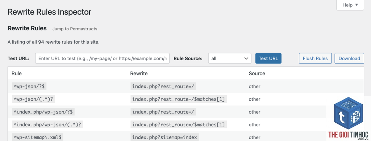This screenshot has width=371, height=141.
Task: Select rule text ^index.php/wp-json/?$
Action: click(x=43, y=112)
